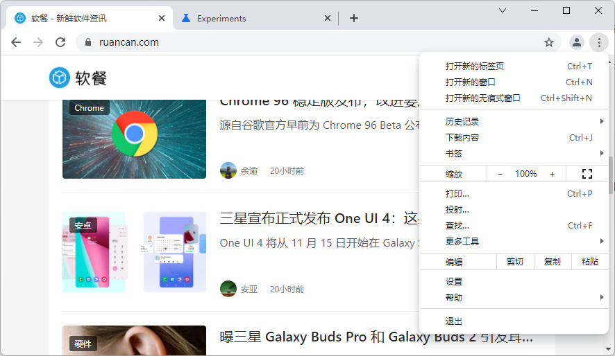This screenshot has width=615, height=356.
Task: Open the Chrome 96 稳定版发布 headline
Action: 319,103
